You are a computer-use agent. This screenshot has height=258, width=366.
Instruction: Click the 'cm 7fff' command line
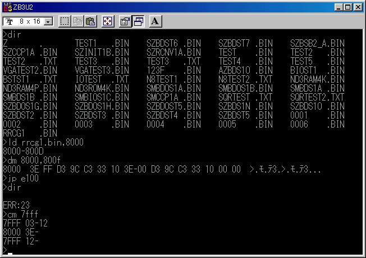21,214
